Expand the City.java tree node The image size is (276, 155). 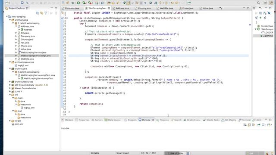16,33
